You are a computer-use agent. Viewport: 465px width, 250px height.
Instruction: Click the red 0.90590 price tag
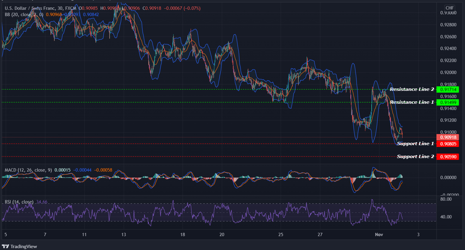(x=448, y=157)
